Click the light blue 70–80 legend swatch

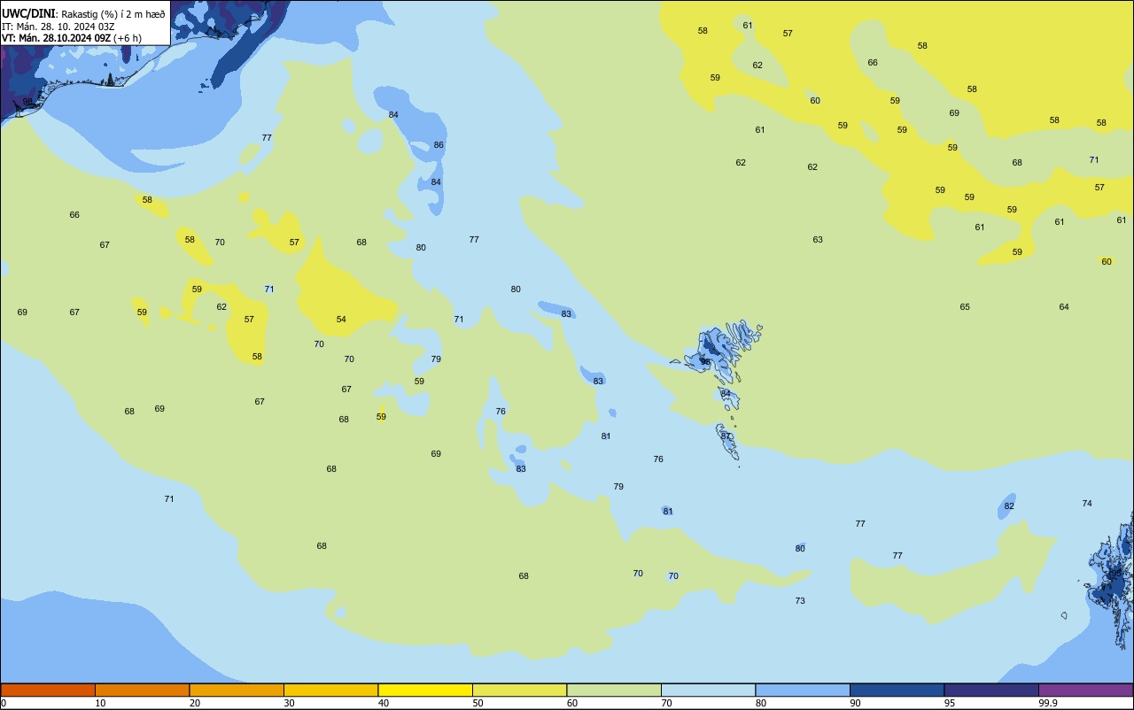pos(708,690)
